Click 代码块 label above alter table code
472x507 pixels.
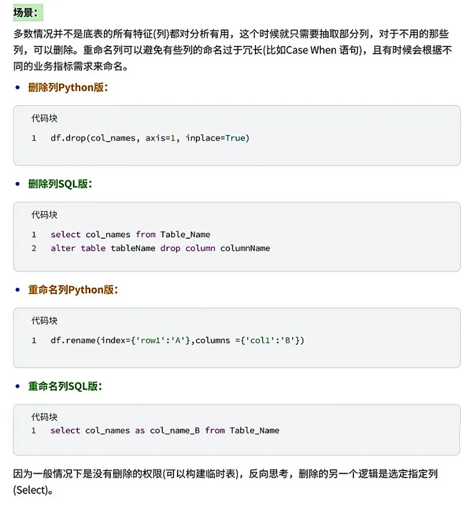point(44,215)
